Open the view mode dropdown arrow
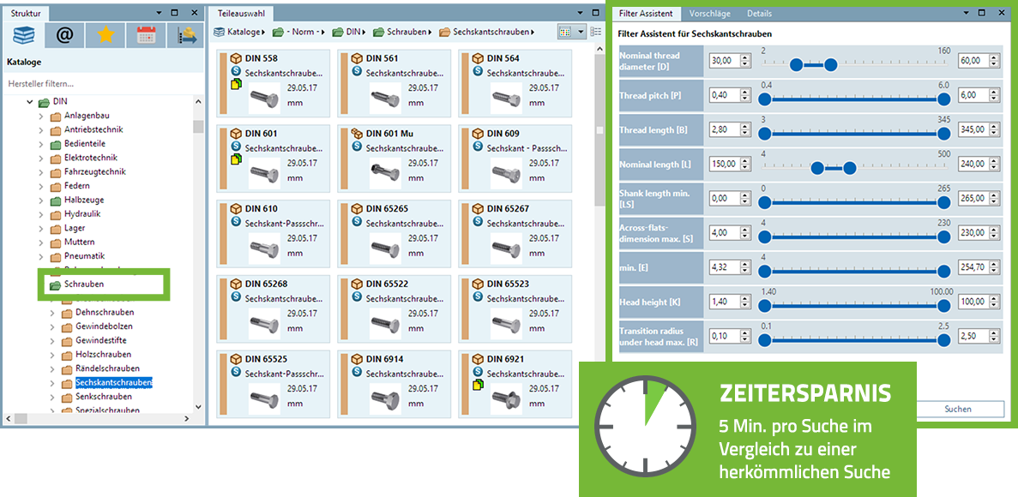This screenshot has height=497, width=1018. (581, 31)
